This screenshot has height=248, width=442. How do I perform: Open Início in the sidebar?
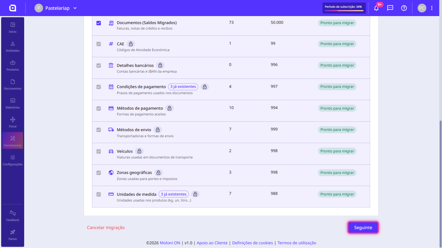13,28
